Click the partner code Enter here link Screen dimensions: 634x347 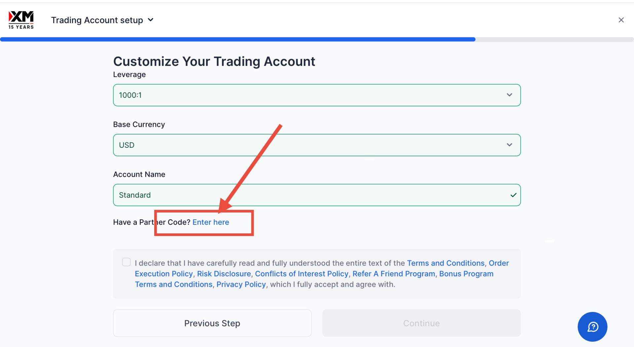[x=211, y=222]
